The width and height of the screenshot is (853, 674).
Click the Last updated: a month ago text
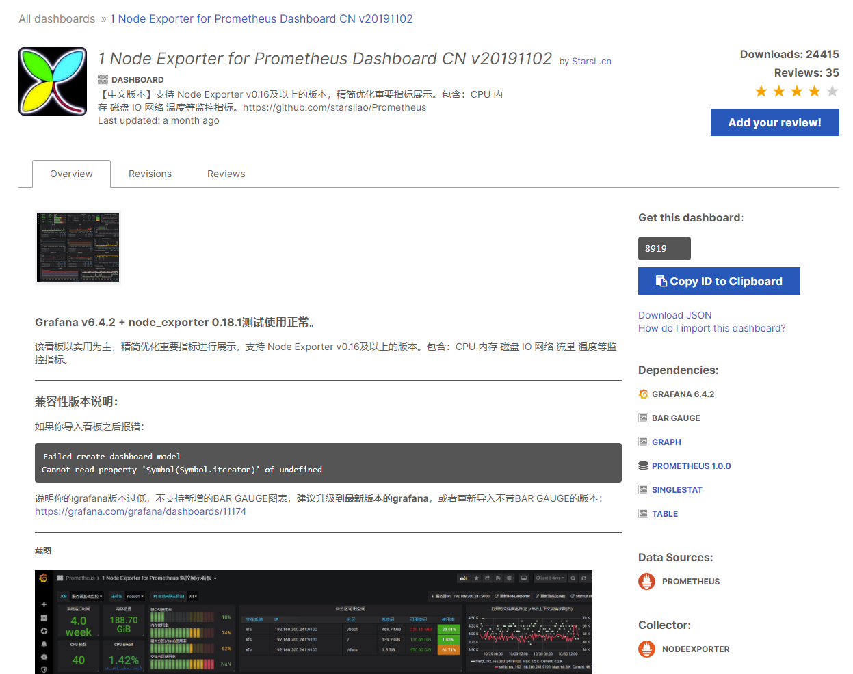tap(159, 120)
